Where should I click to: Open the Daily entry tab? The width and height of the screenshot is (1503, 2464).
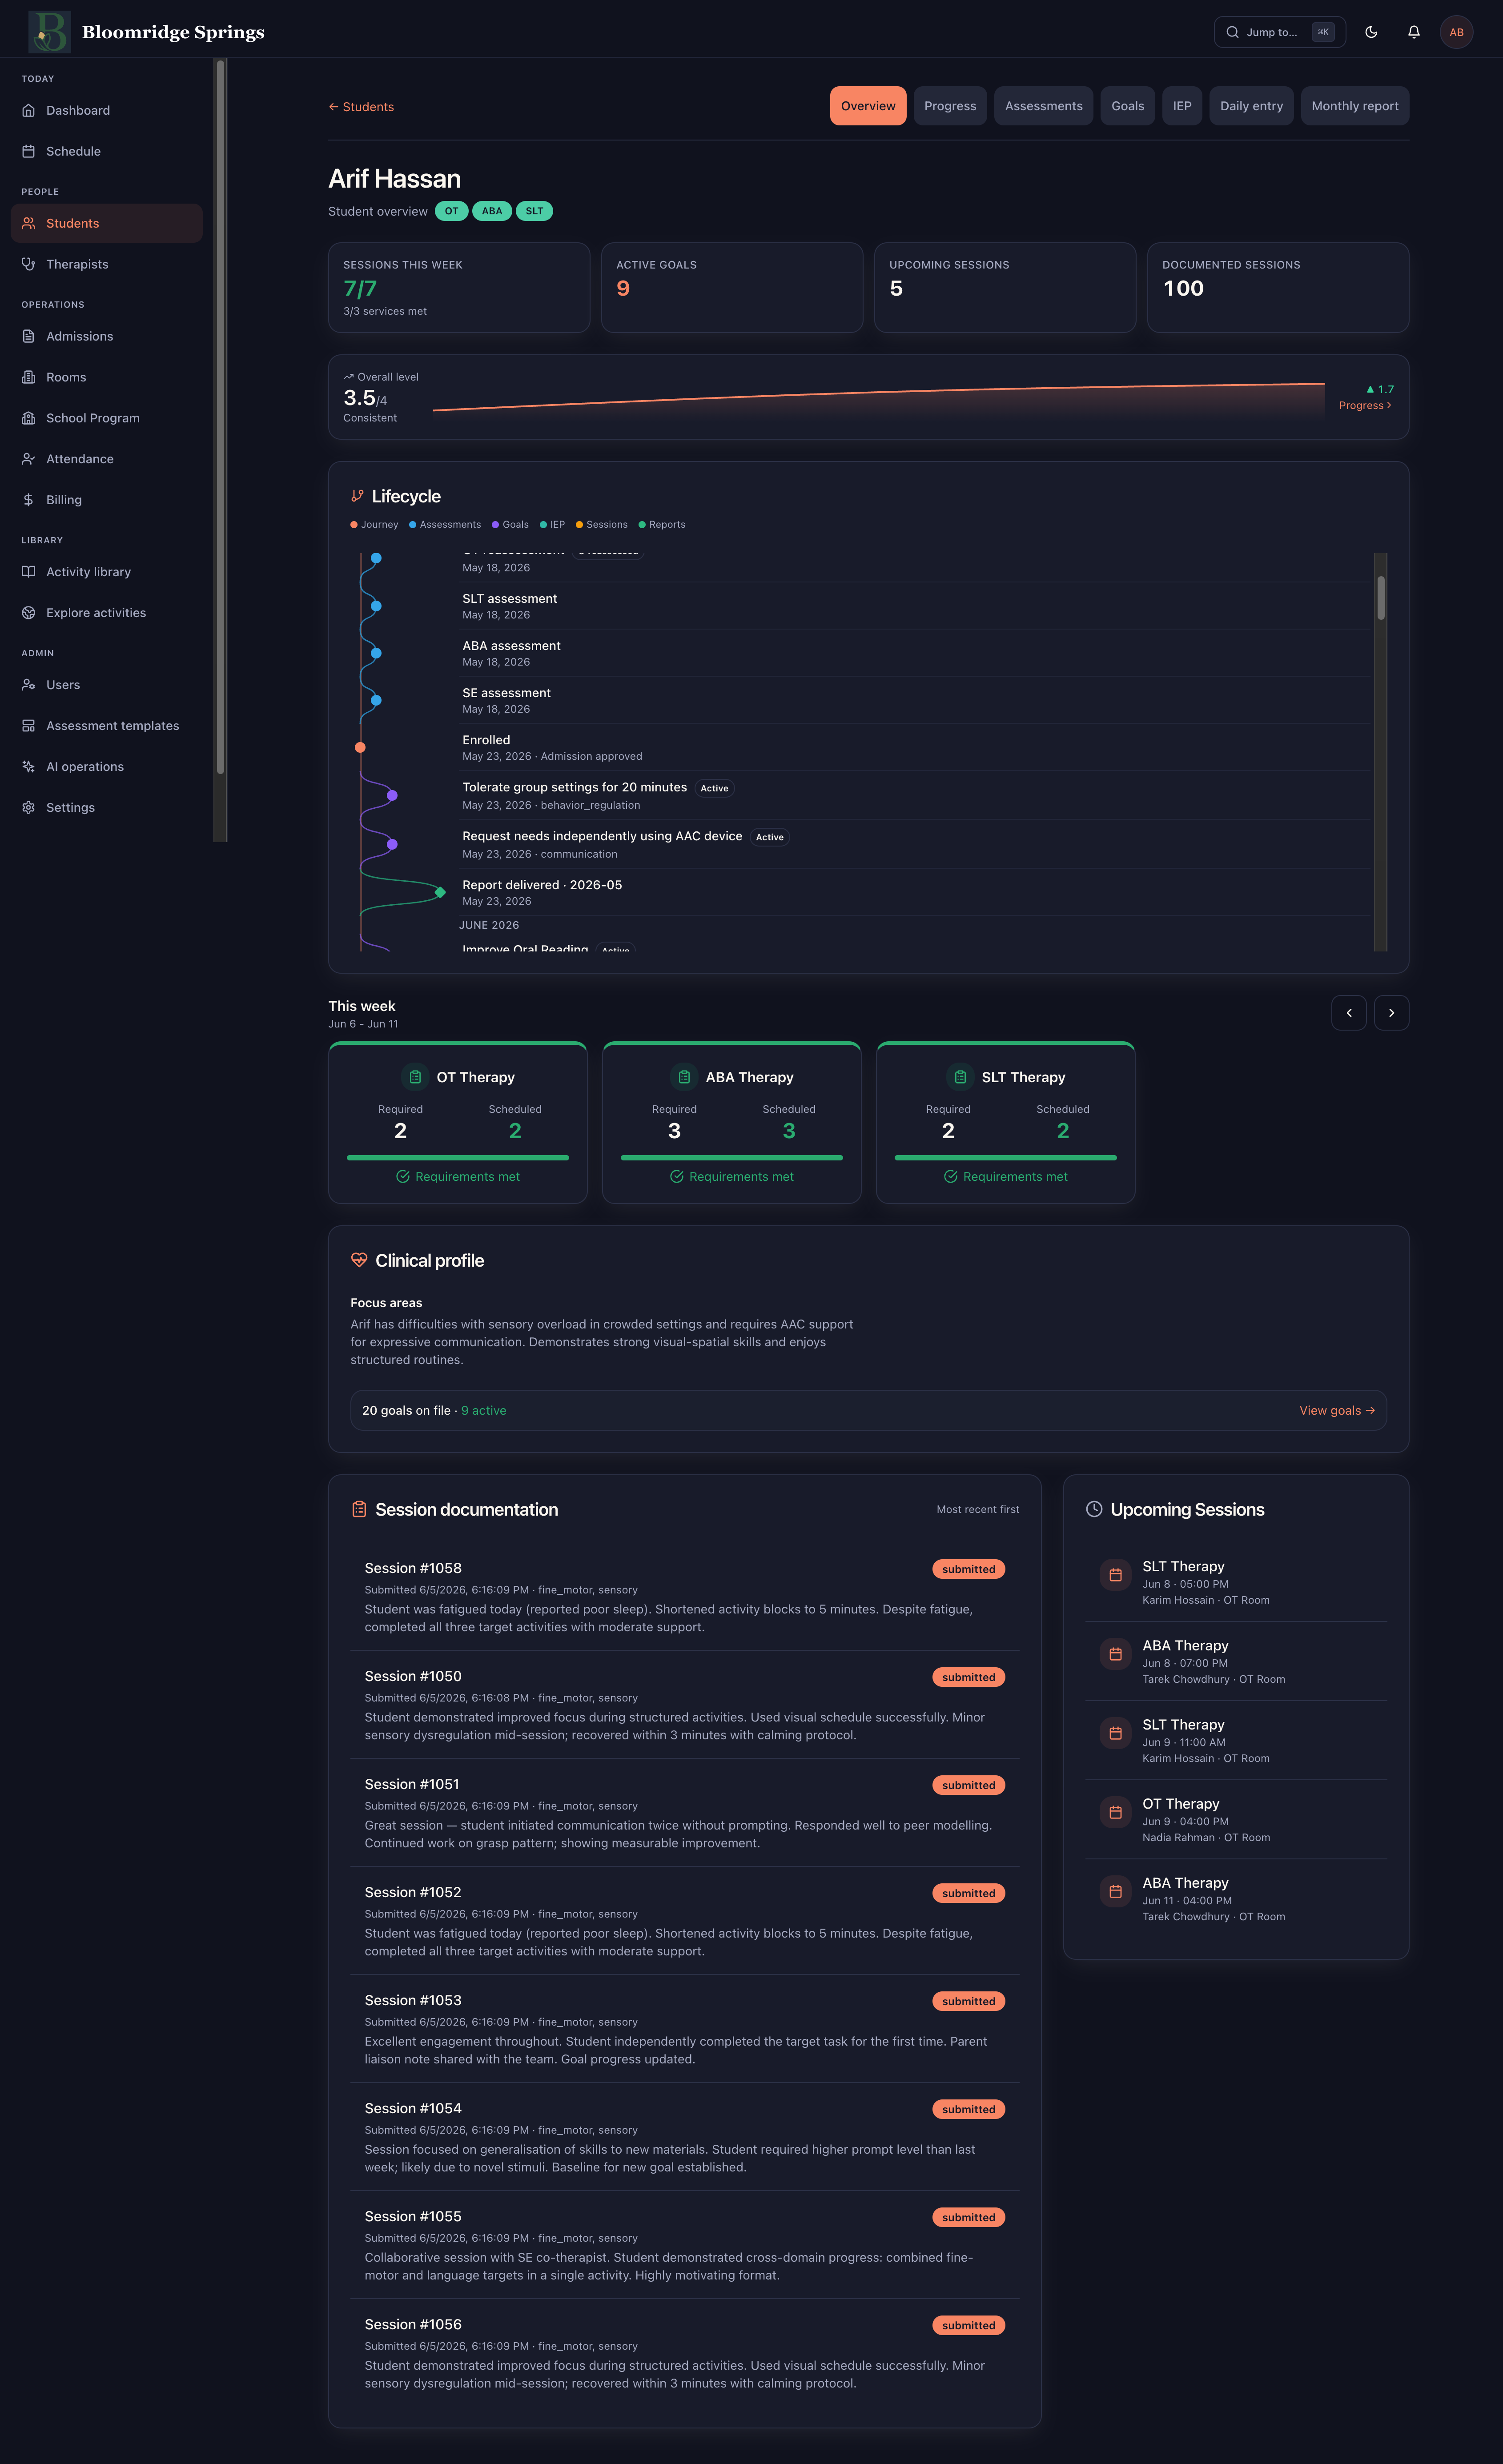(1251, 106)
